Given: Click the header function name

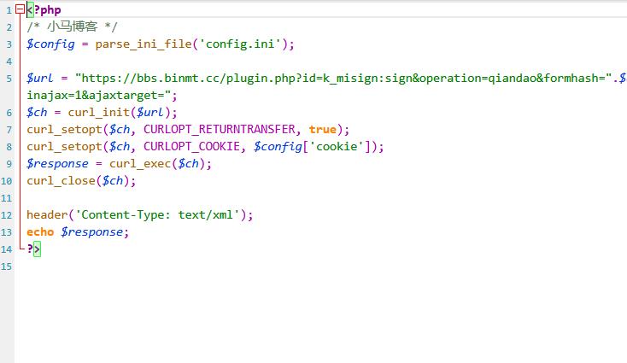Looking at the screenshot, I should [x=46, y=215].
